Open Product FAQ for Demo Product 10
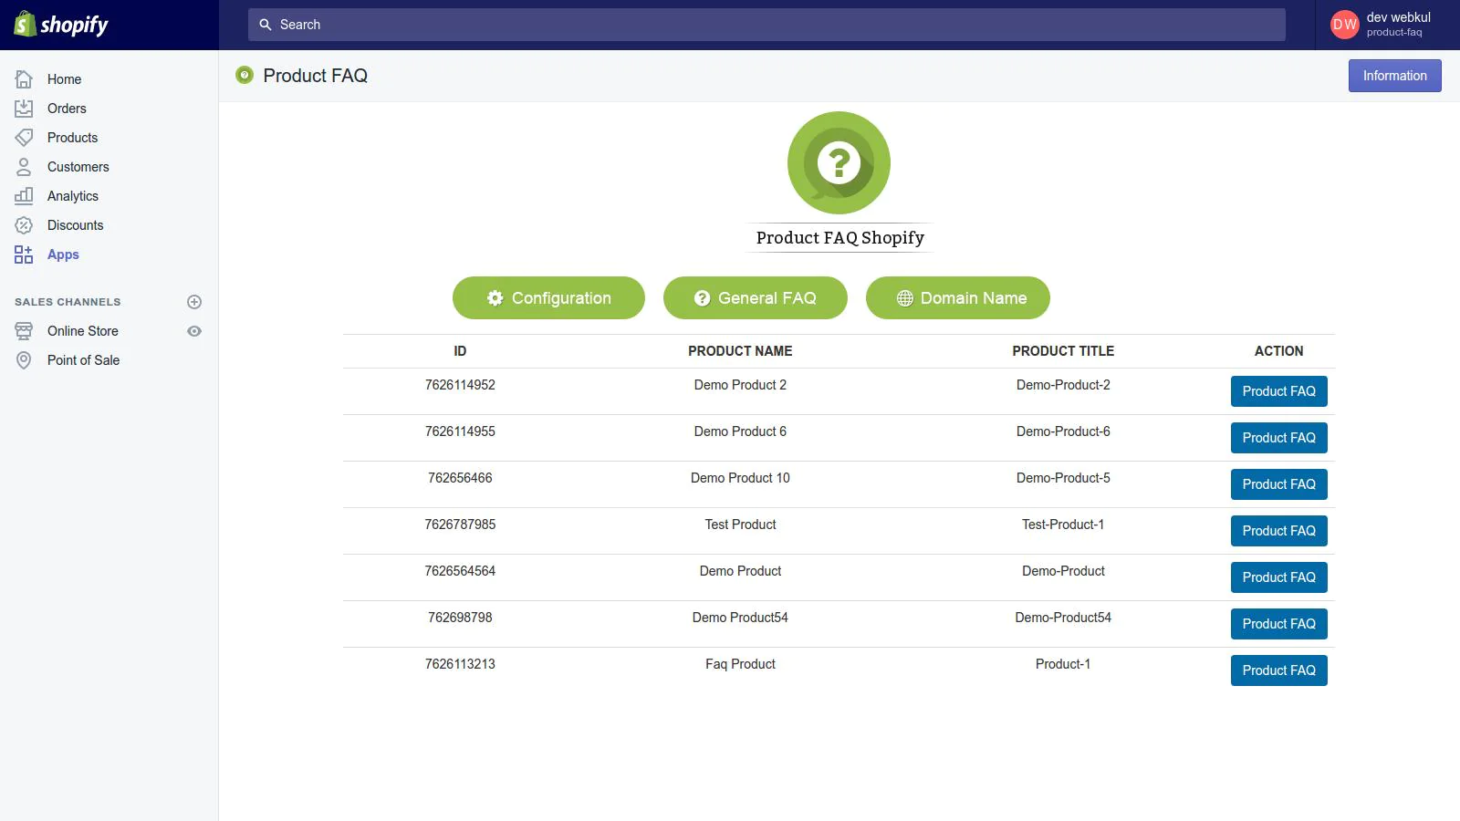Image resolution: width=1460 pixels, height=821 pixels. click(x=1279, y=484)
